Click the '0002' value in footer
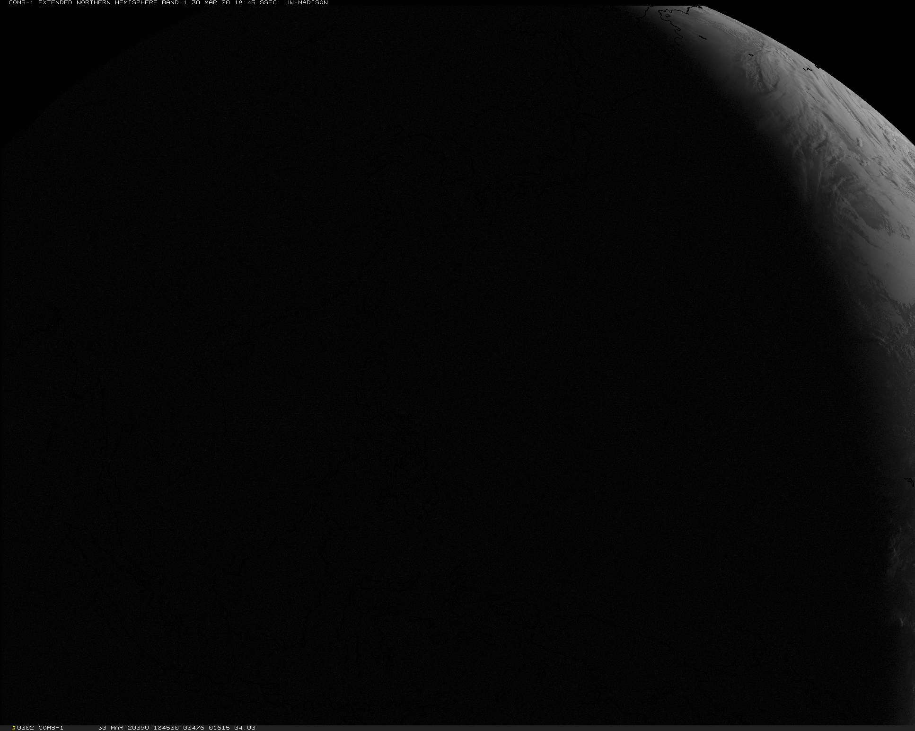915x731 pixels. tap(26, 728)
